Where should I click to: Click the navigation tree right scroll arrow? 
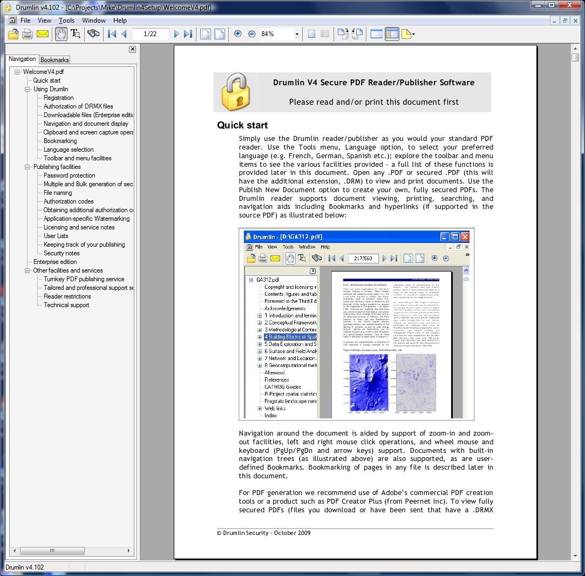pos(129,551)
